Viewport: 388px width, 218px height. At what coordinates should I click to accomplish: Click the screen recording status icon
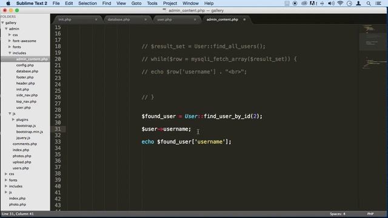point(295,3)
